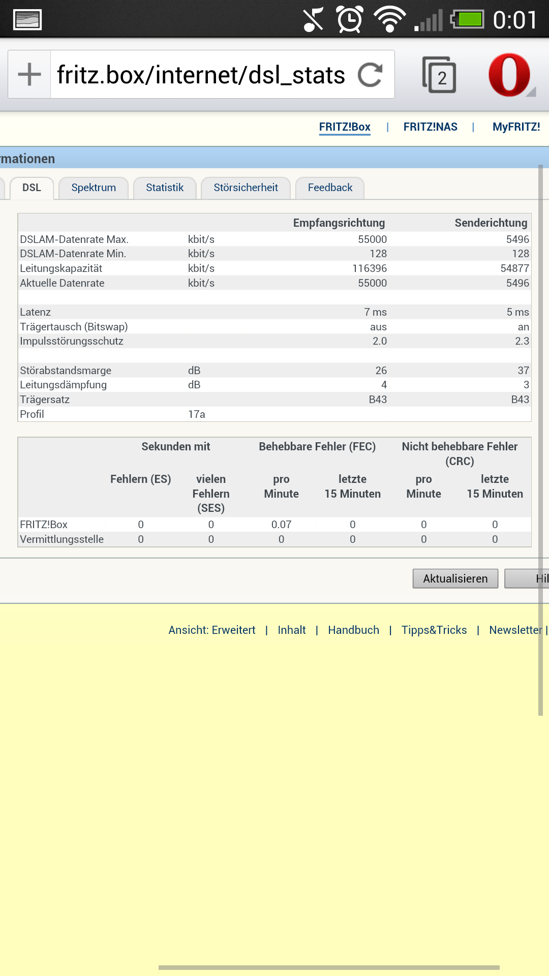549x976 pixels.
Task: Tap the signal strength icon in the status bar
Action: 429,21
